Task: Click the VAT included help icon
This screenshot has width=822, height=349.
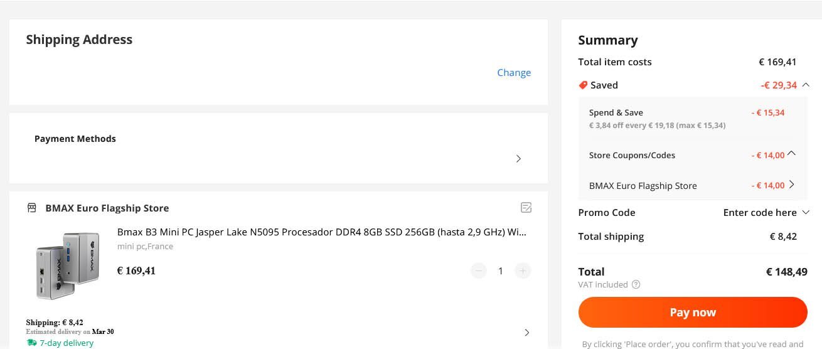Action: click(x=636, y=284)
